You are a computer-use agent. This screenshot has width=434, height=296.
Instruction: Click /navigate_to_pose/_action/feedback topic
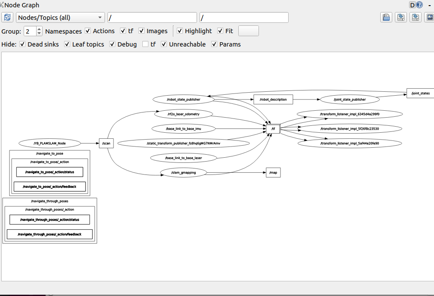coord(49,187)
